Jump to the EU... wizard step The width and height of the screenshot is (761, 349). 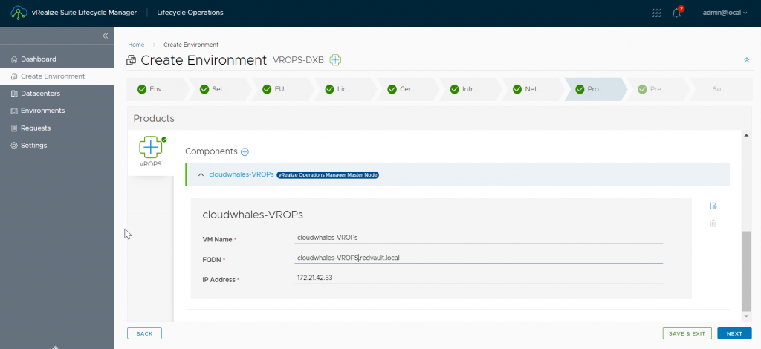pos(283,89)
